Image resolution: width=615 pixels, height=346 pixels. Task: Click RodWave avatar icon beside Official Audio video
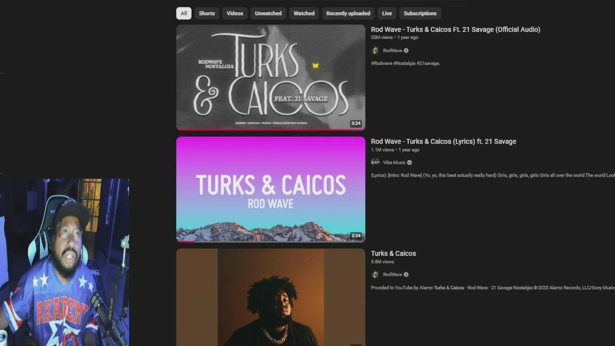click(375, 50)
